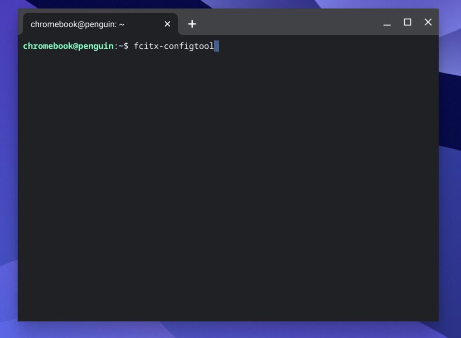Click the X icon on the terminal tab
The width and height of the screenshot is (461, 338).
click(167, 24)
